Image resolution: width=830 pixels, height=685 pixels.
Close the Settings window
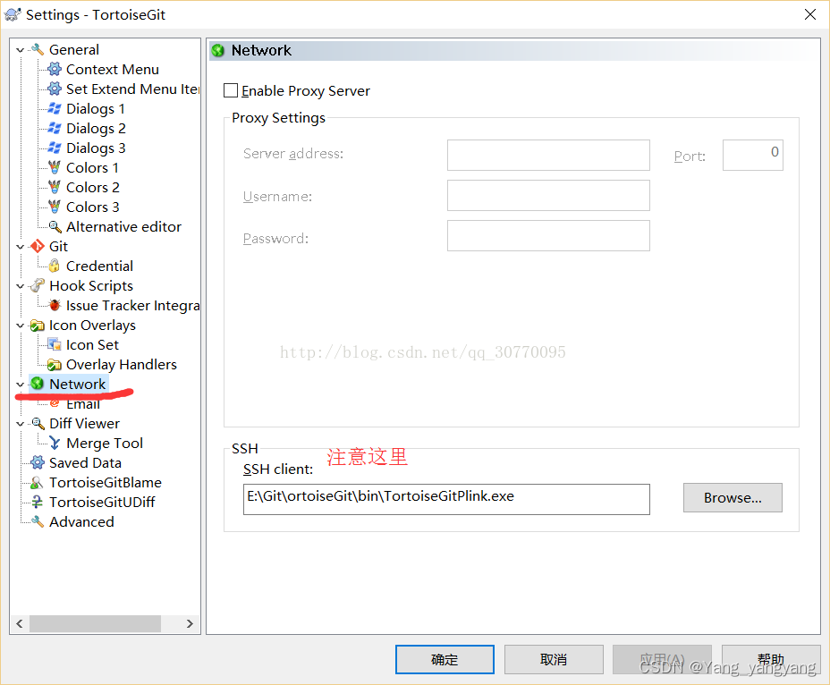click(x=810, y=14)
